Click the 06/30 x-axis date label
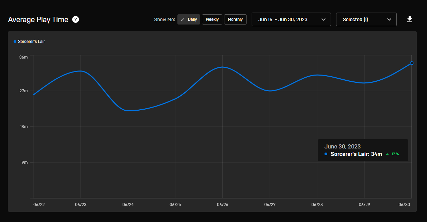 pyautogui.click(x=404, y=205)
